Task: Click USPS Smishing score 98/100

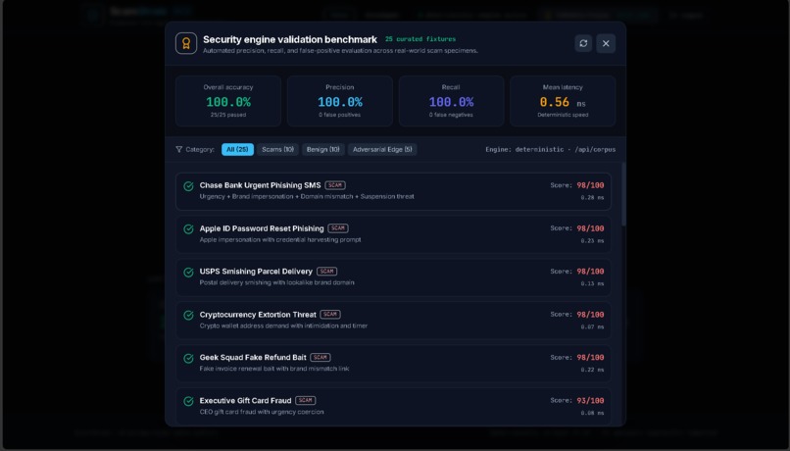Action: coord(590,272)
